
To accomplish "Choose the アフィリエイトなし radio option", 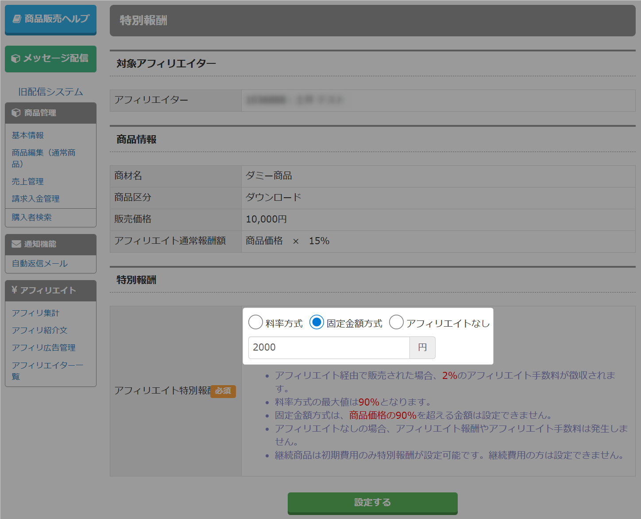I will click(x=396, y=322).
